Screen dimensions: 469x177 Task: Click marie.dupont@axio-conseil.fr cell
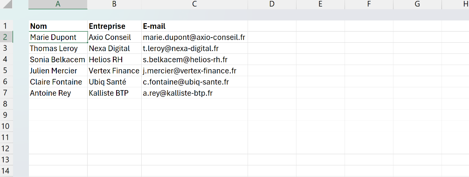(x=195, y=37)
